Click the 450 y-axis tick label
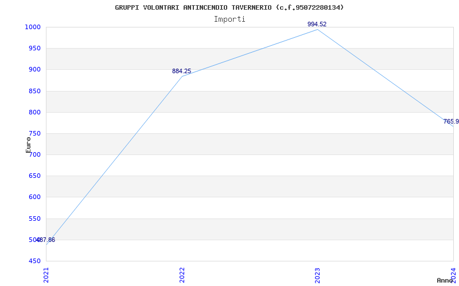Viewport: 459px width, 286px height. [x=34, y=261]
